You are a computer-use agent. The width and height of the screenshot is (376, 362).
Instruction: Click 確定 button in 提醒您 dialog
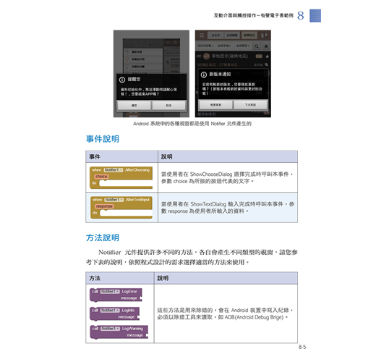coord(134,106)
